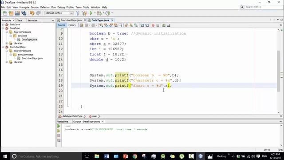Open the Team menu

(x=79, y=7)
